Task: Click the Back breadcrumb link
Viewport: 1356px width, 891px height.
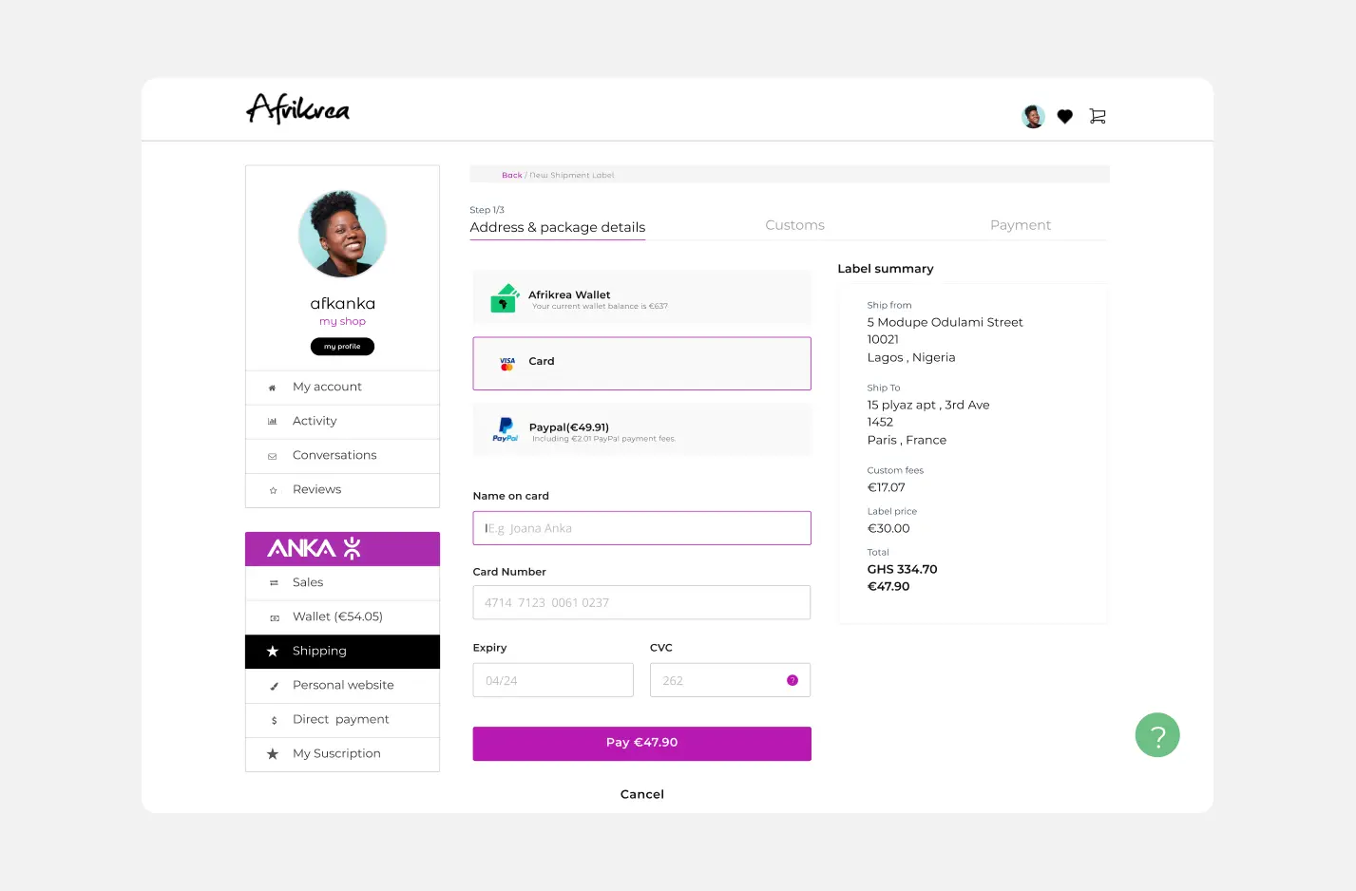Action: coord(512,175)
